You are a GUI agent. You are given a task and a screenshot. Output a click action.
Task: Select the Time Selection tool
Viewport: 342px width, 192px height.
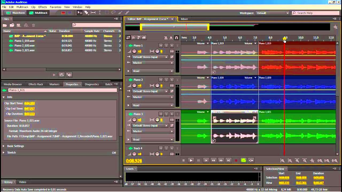(x=100, y=13)
